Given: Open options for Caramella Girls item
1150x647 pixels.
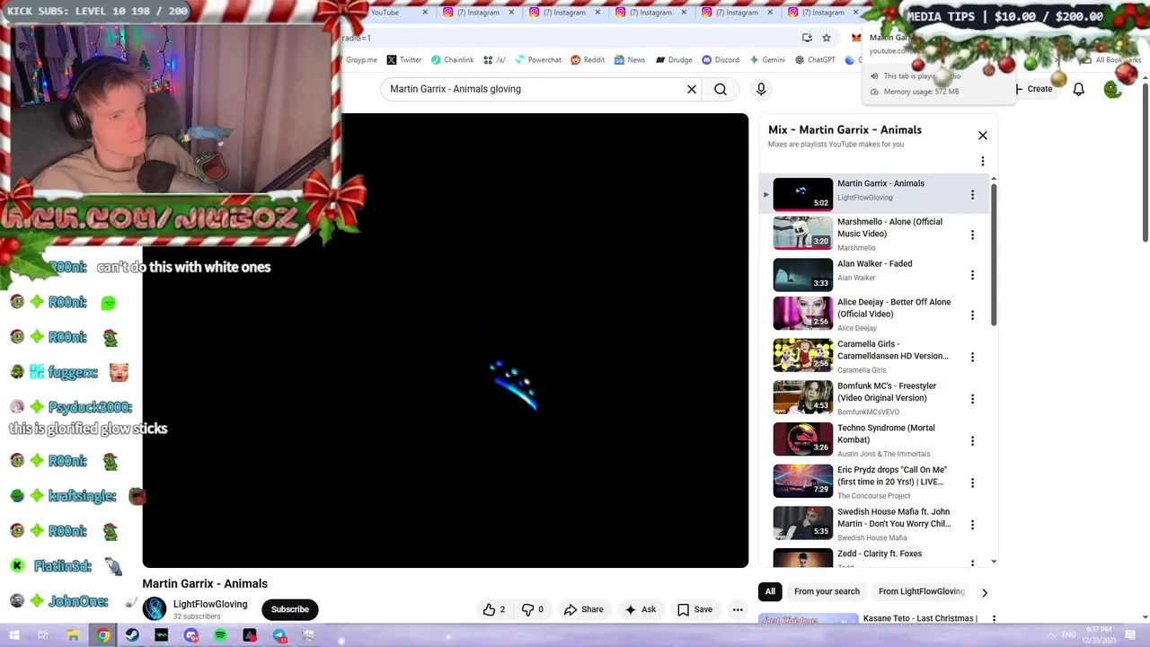Looking at the screenshot, I should click(972, 357).
